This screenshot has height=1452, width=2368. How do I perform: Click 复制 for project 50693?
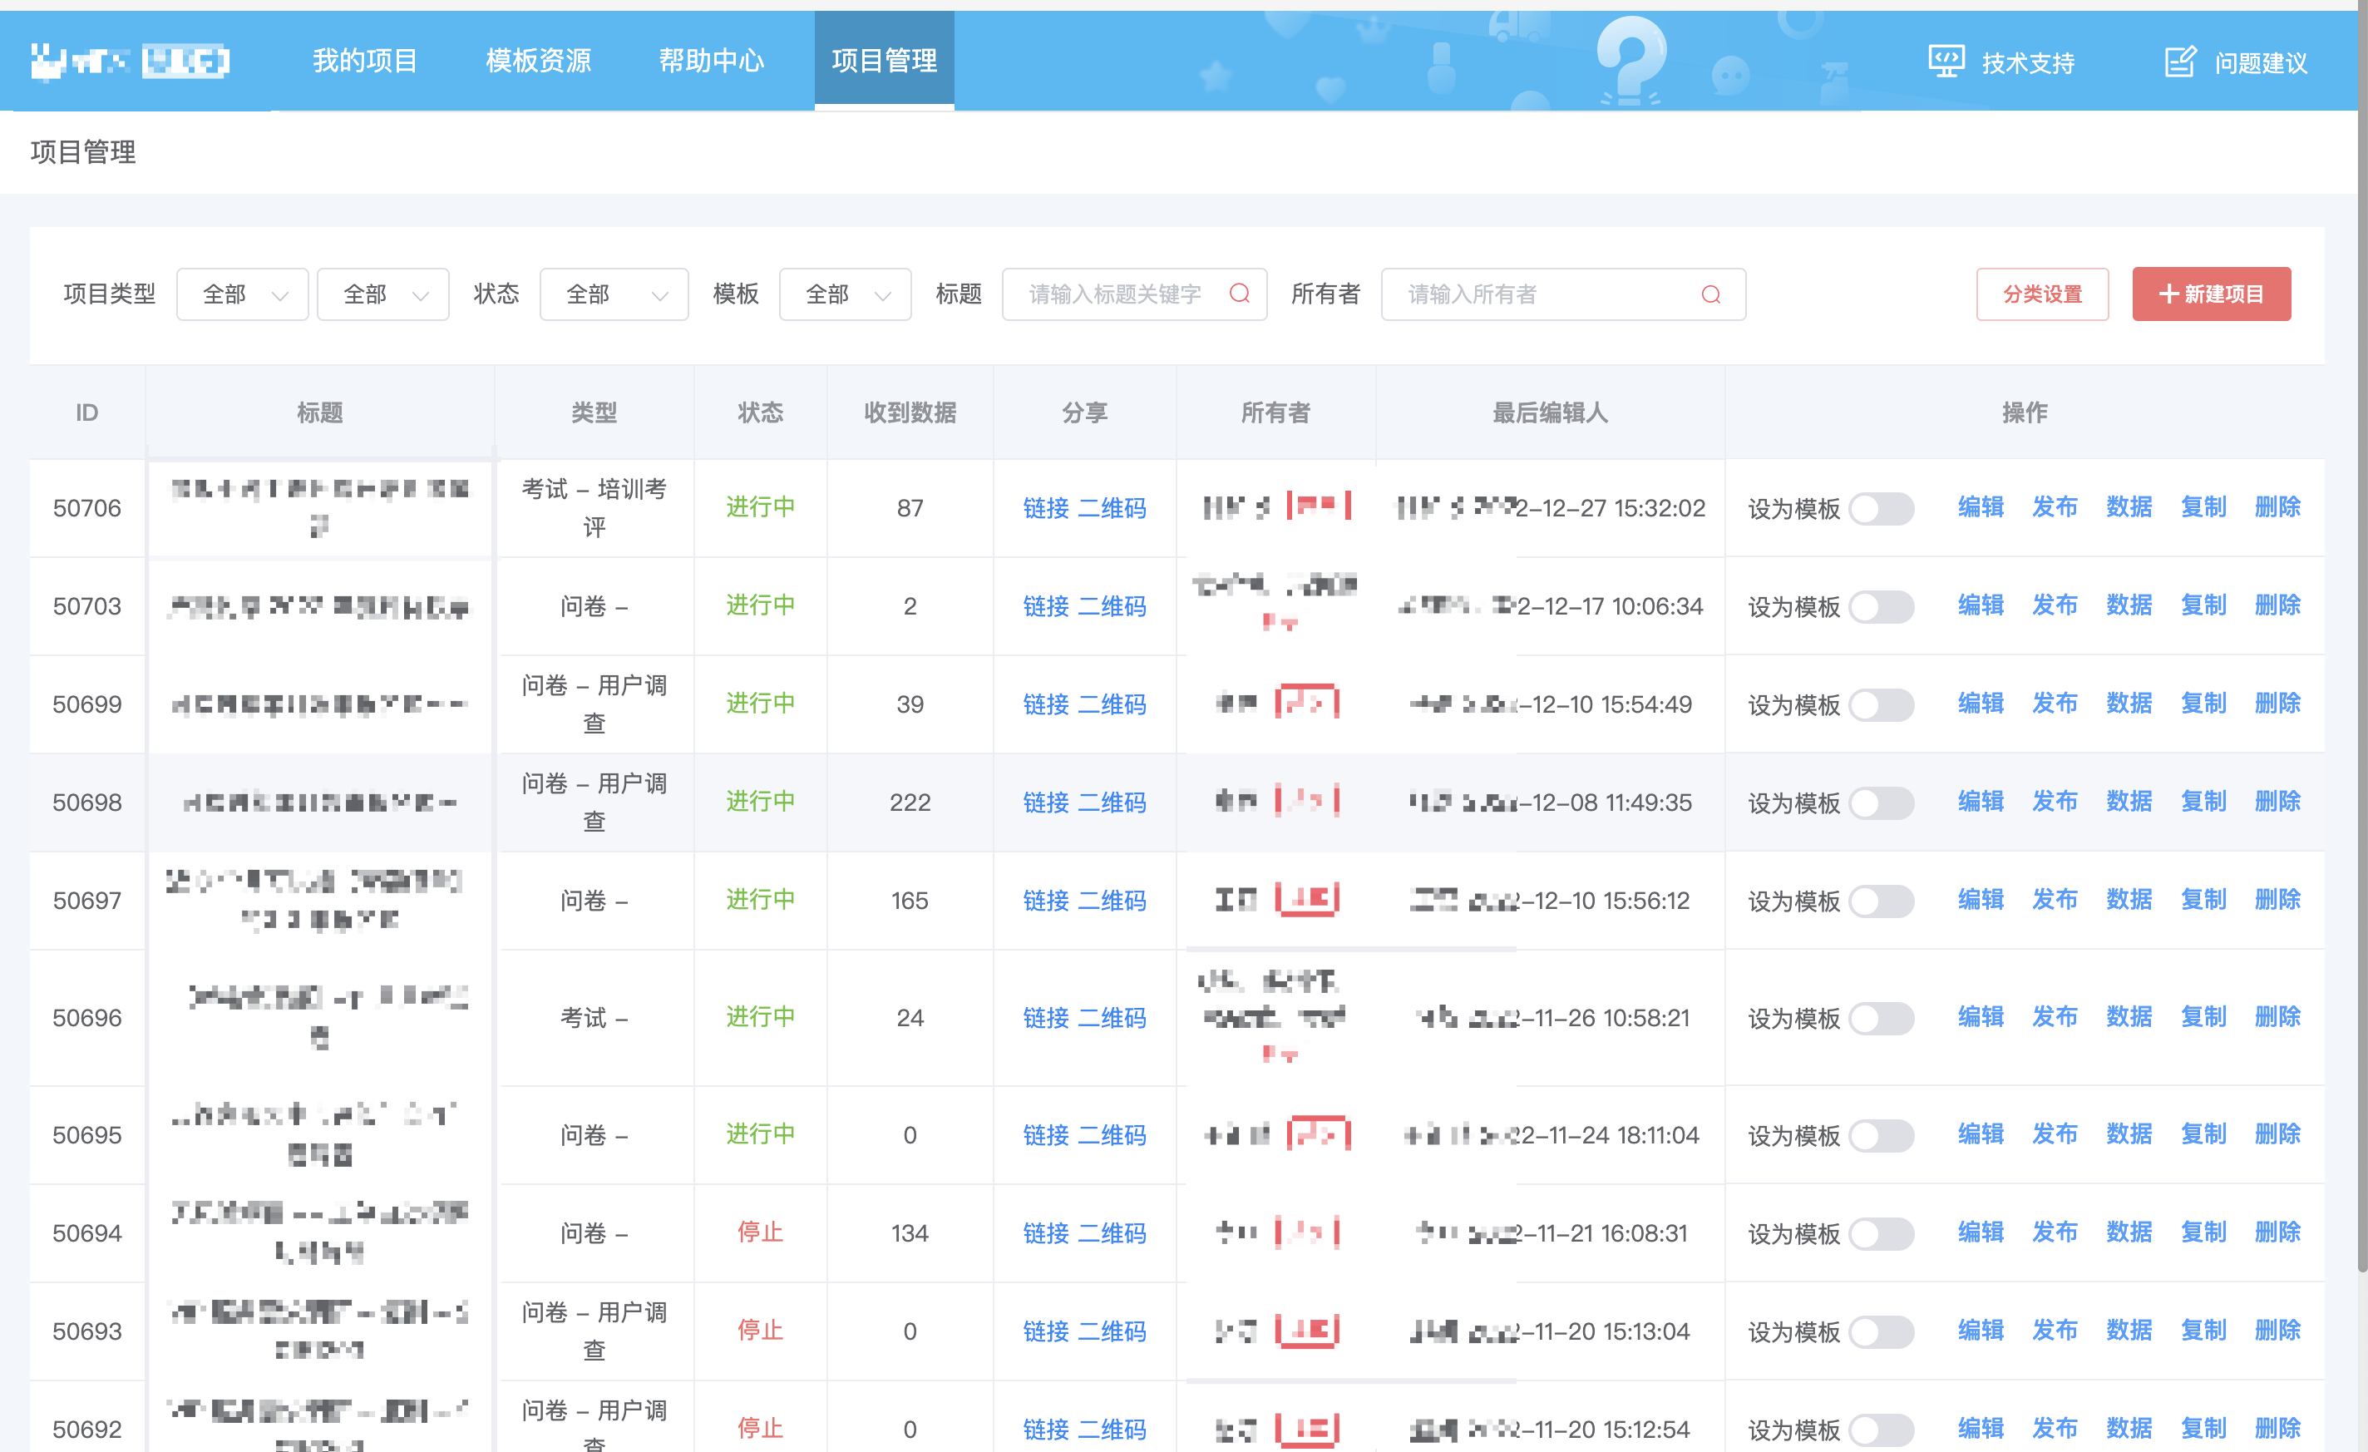point(2203,1329)
